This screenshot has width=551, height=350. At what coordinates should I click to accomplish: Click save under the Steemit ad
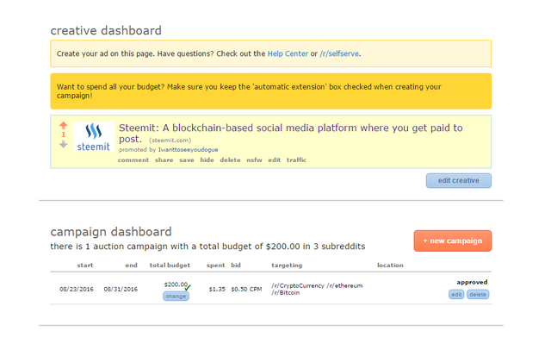187,160
